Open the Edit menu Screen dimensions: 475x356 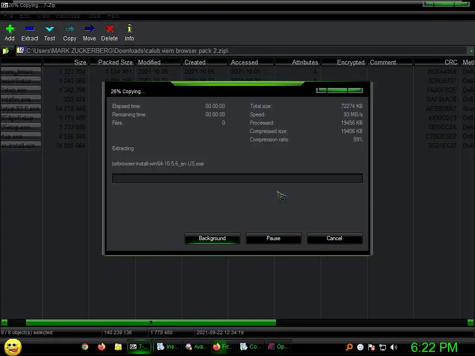(25, 16)
